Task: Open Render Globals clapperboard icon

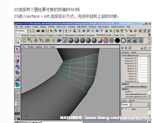Action: 141,40
